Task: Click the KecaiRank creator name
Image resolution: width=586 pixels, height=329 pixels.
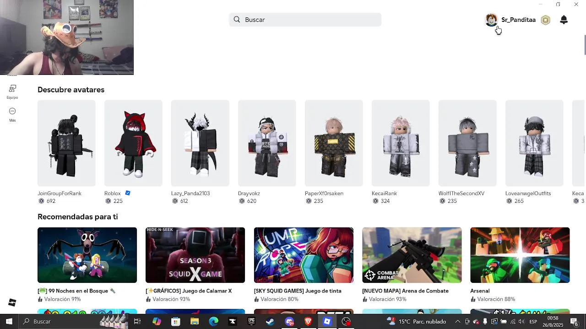Action: tap(384, 193)
